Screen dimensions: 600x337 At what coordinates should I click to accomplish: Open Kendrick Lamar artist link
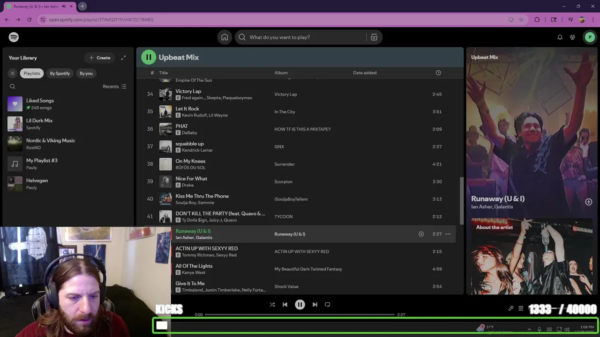(x=197, y=150)
